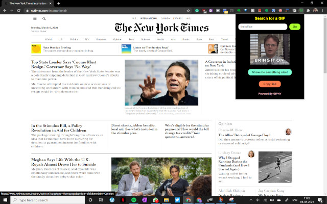Launch Twitter from the taskbar

177,200
